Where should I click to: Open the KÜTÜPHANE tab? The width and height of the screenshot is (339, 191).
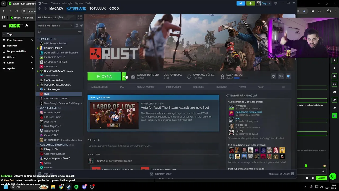(76, 8)
